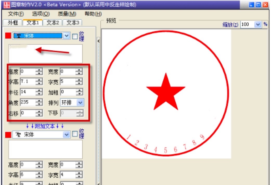Open the 选项(O) menu
This screenshot has height=185, width=271.
[x=41, y=14]
